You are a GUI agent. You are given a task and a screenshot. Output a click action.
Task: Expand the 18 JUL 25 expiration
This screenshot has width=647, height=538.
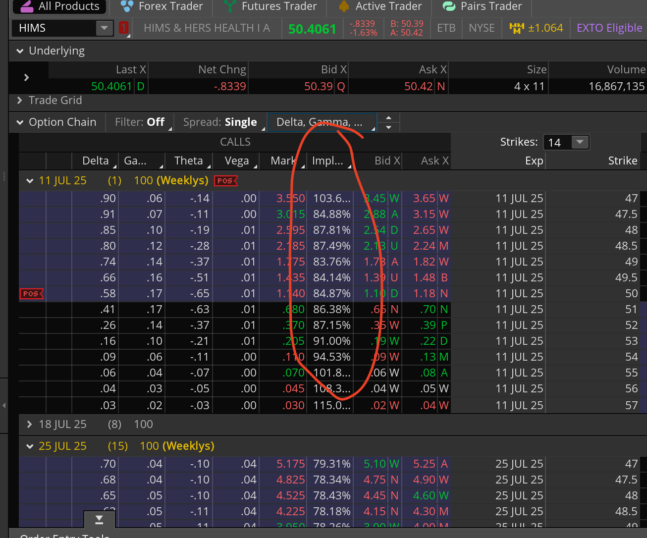pyautogui.click(x=30, y=425)
